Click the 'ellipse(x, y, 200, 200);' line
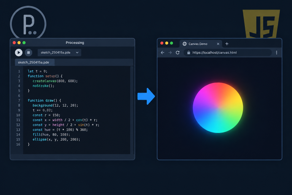Screen dimensions: 292x195 pyautogui.click(x=56, y=139)
